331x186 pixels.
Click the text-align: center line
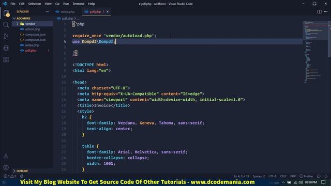pos(109,129)
